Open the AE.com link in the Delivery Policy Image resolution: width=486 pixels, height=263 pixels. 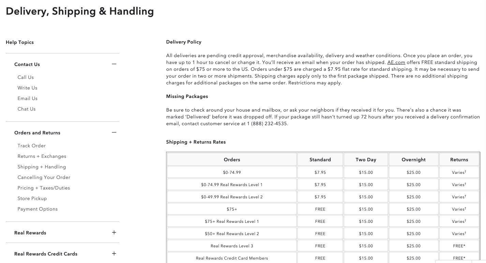coord(396,62)
